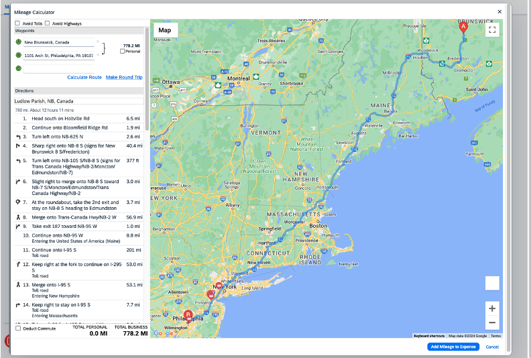Click sharp-right icon for step 4
The image size is (531, 358).
(18, 146)
